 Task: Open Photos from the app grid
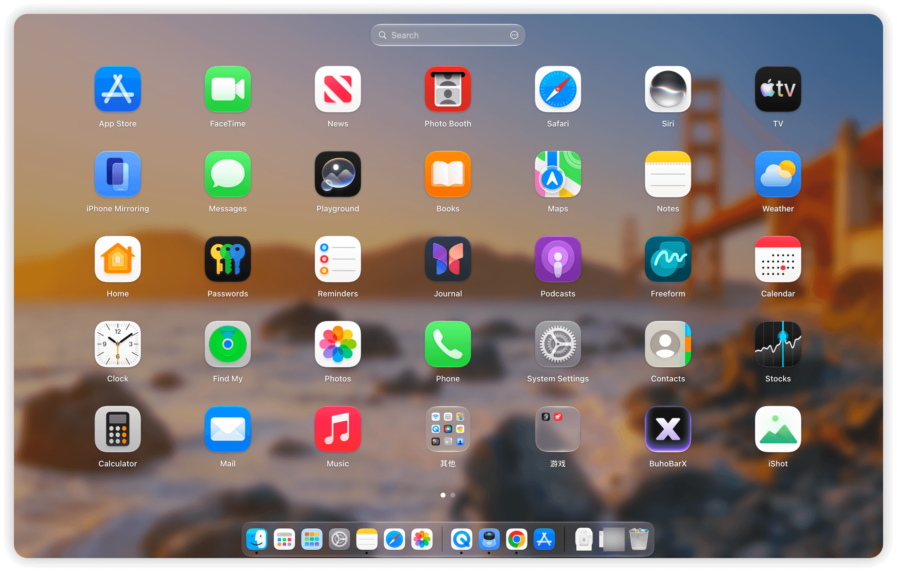338,344
